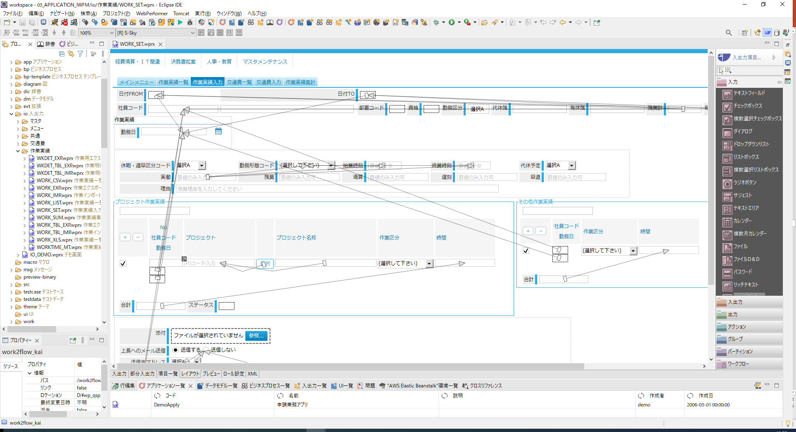Choose the ドロップダウンリスト palette tool
This screenshot has height=432, width=796.
pyautogui.click(x=751, y=144)
